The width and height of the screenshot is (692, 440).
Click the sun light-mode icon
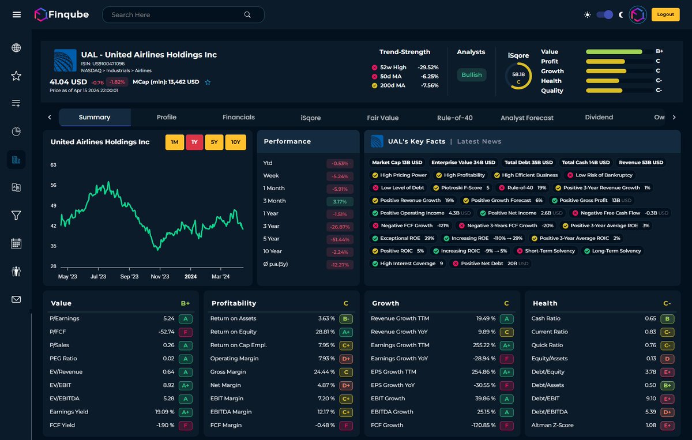[x=587, y=14]
